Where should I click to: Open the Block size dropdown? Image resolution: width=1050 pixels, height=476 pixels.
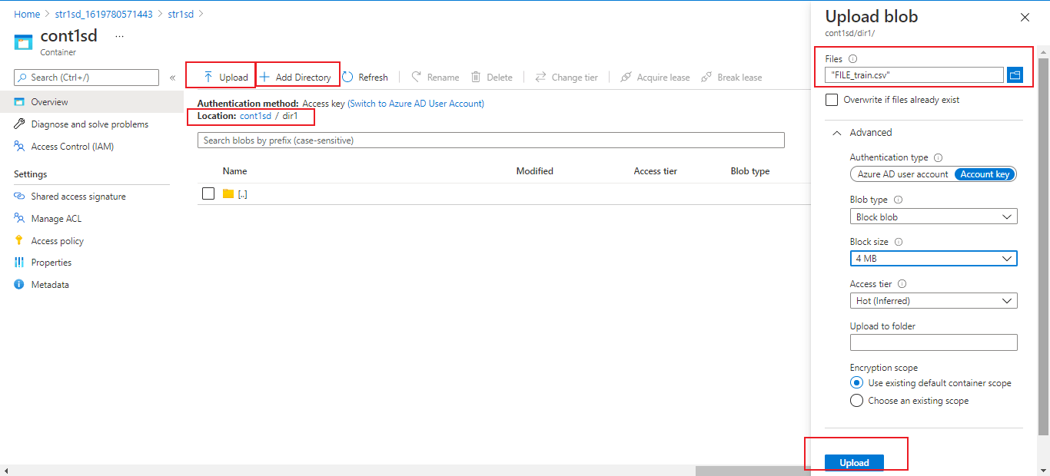point(933,259)
